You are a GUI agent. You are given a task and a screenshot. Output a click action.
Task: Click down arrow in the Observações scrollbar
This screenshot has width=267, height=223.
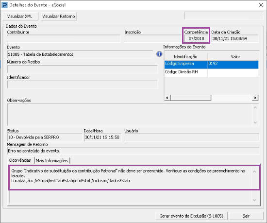pos(255,122)
